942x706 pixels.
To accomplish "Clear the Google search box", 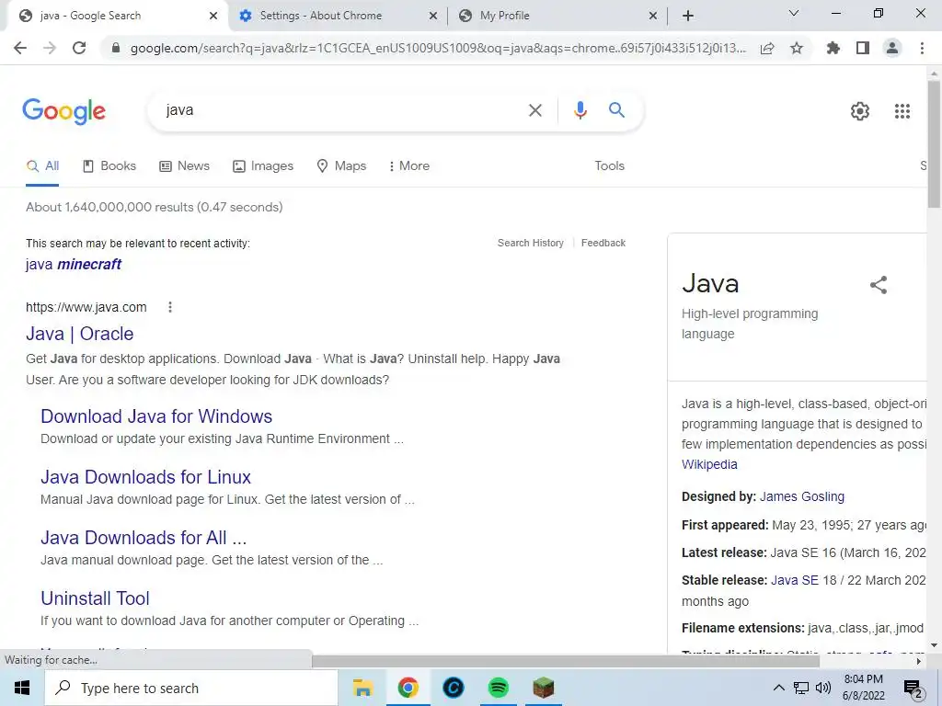I will (534, 110).
